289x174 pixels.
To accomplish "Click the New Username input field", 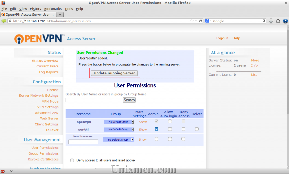I will coord(83,142).
